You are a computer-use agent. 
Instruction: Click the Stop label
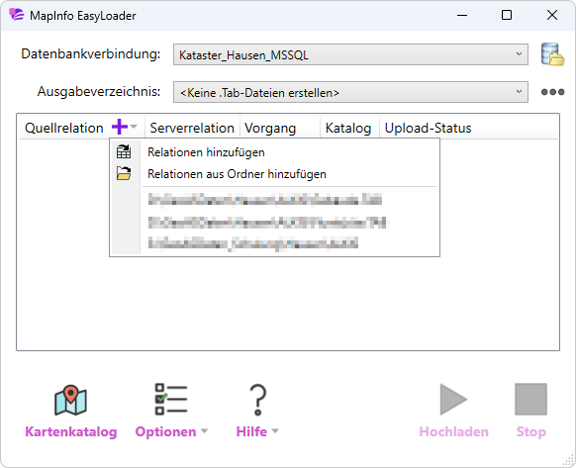click(x=531, y=431)
